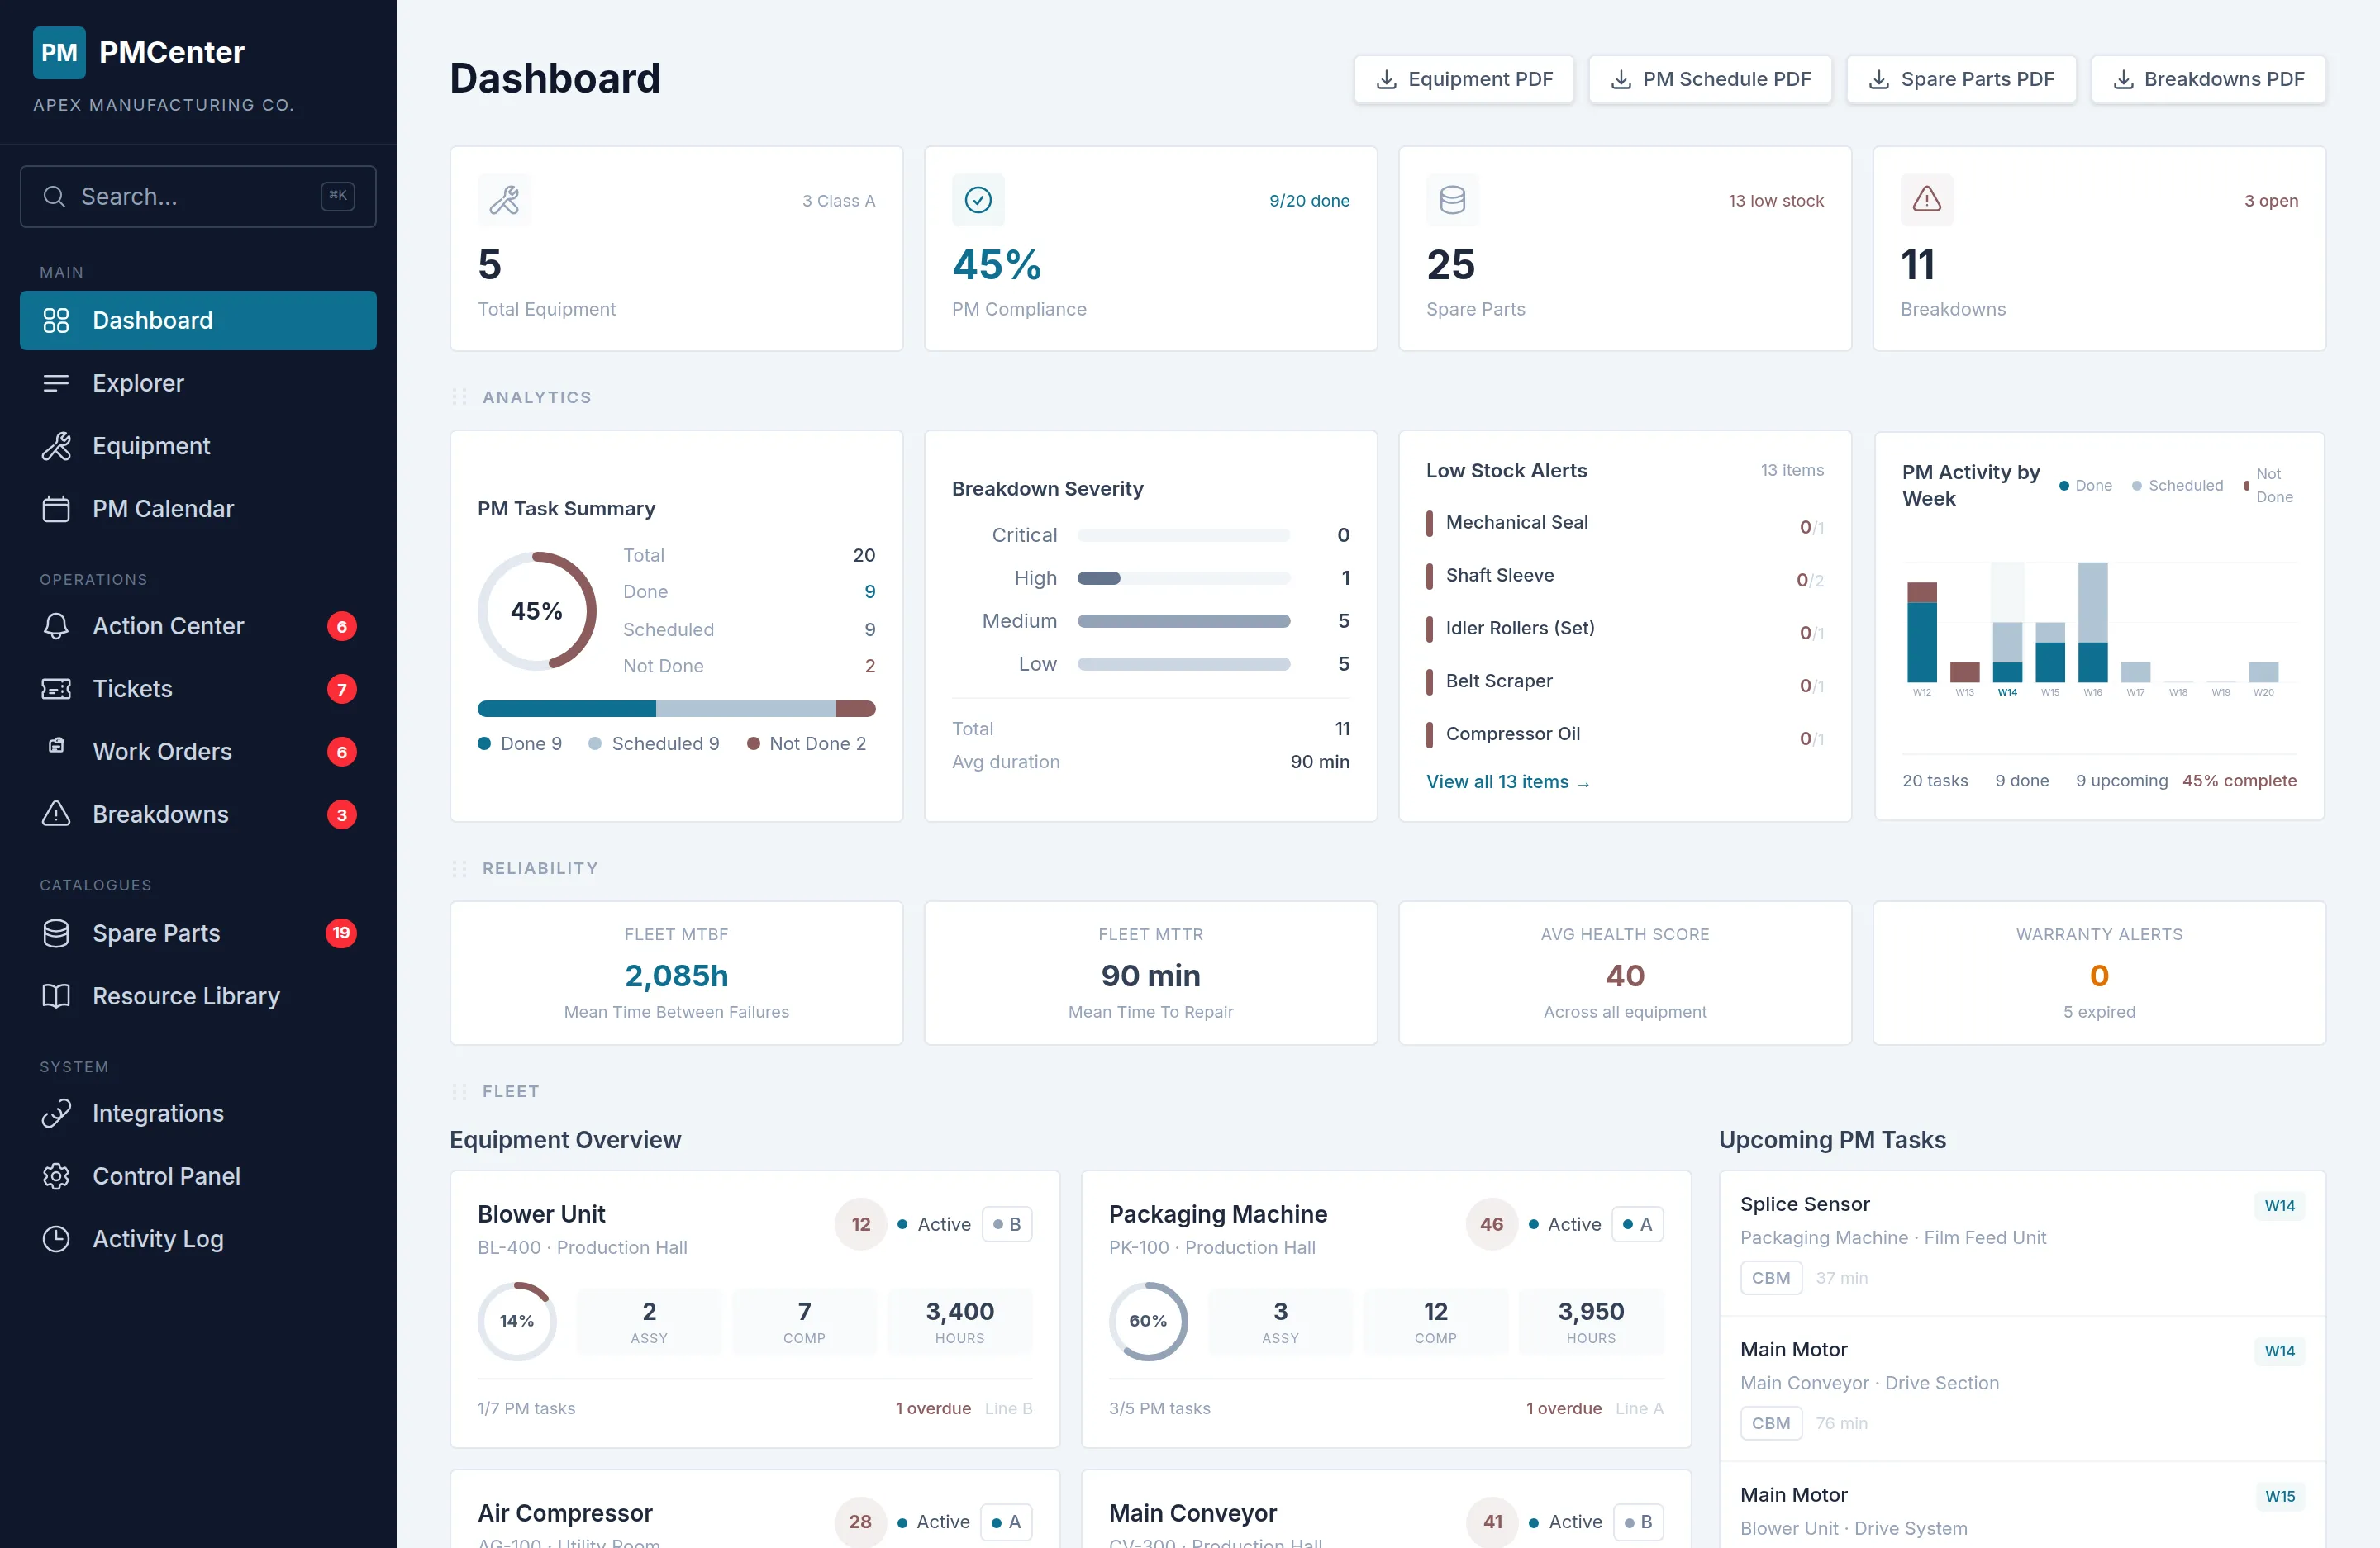
Task: Download the Equipment PDF
Action: tap(1464, 79)
